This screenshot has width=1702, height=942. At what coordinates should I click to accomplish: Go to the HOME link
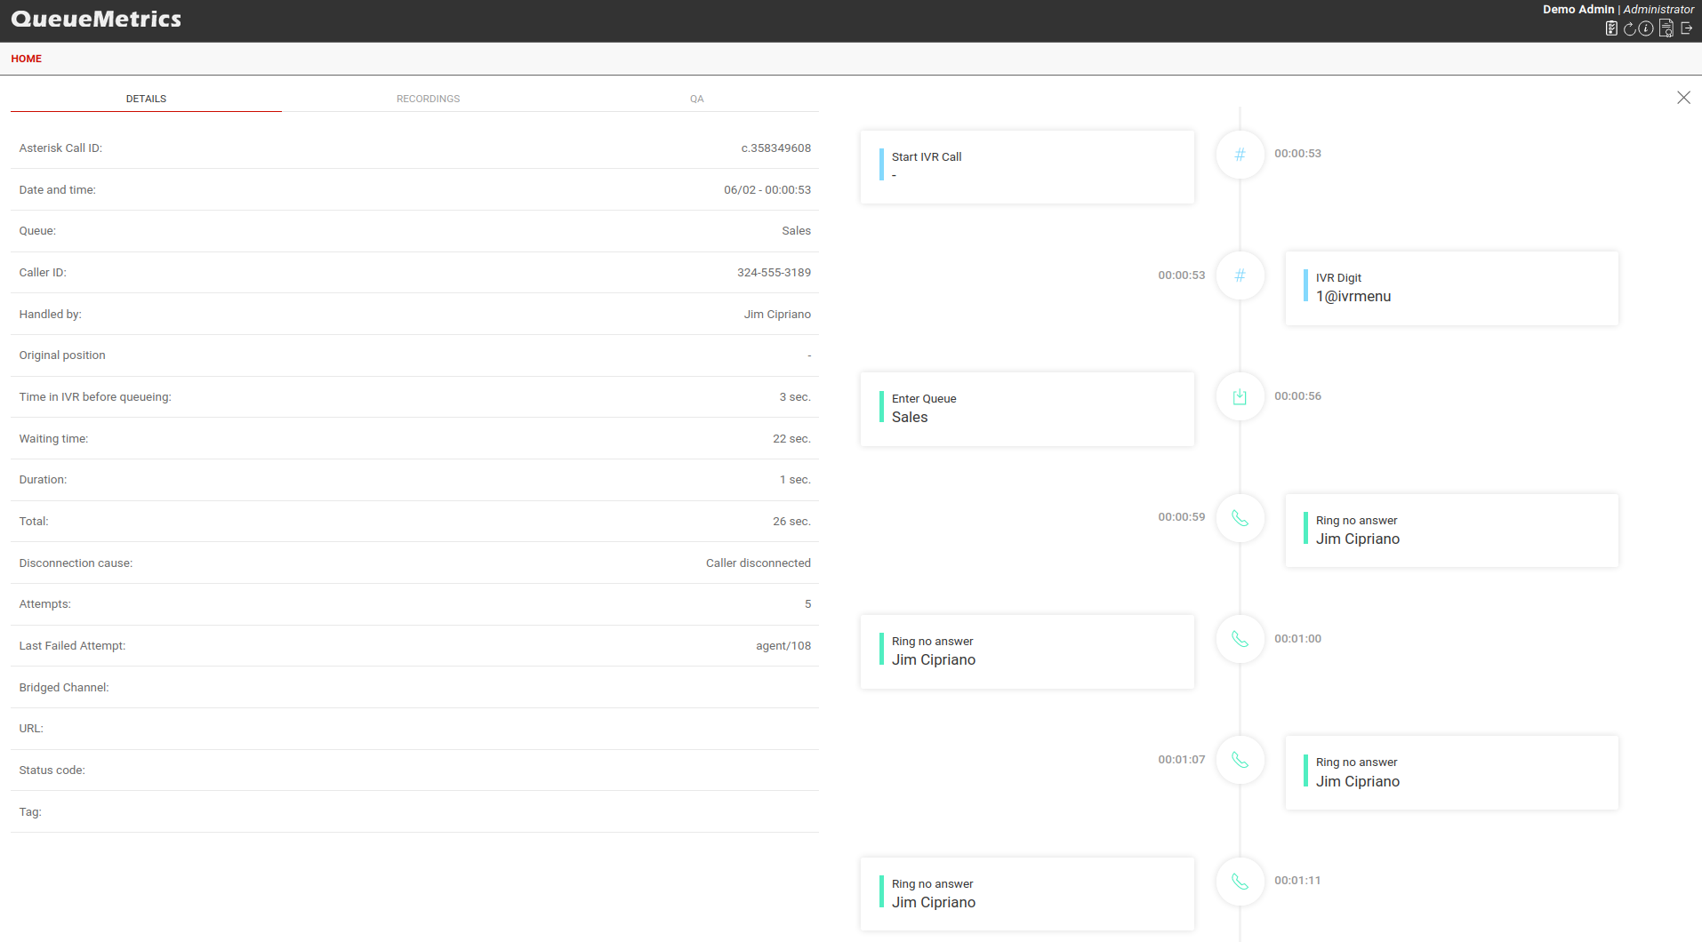[27, 59]
